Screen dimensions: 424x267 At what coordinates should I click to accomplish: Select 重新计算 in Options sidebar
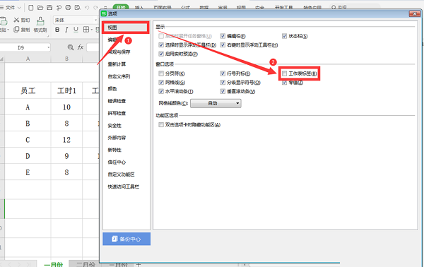117,64
